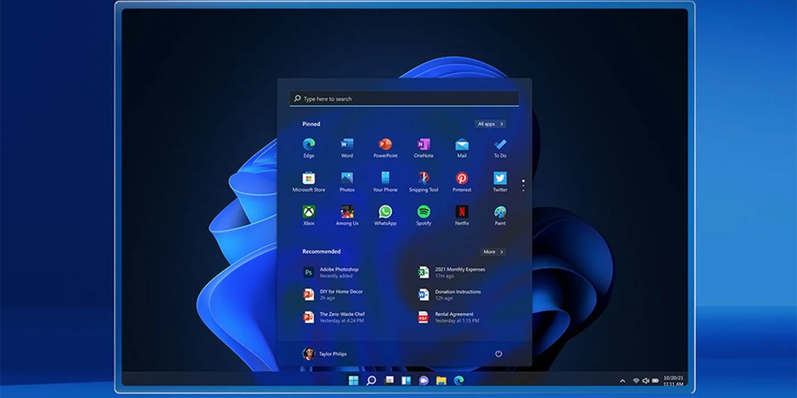Open the Power button menu
Viewport: 797px width, 398px height.
click(499, 354)
